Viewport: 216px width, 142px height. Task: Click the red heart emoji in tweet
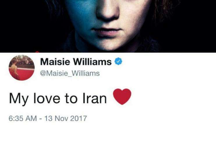click(x=122, y=97)
